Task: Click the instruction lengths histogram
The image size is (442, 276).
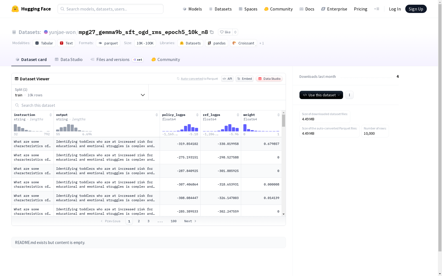Action: tap(32, 128)
